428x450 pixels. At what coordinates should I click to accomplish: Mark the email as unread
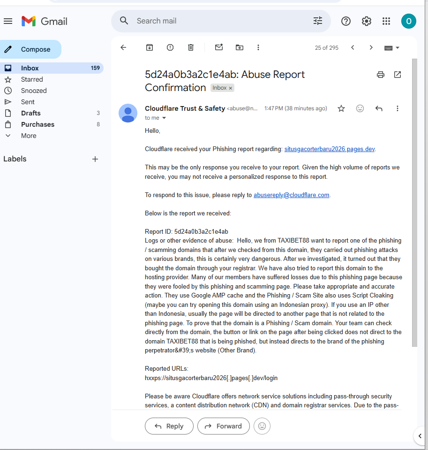(219, 47)
